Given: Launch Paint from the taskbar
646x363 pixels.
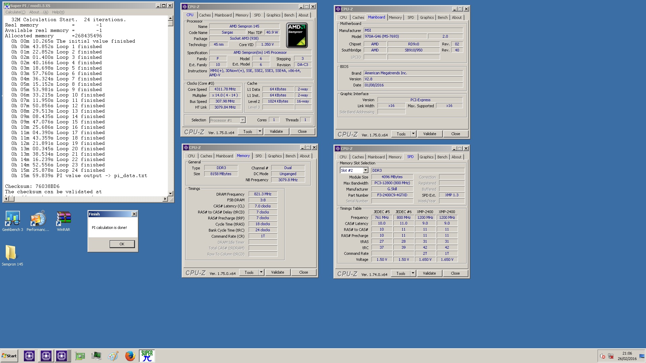Looking at the screenshot, I should pos(113,356).
